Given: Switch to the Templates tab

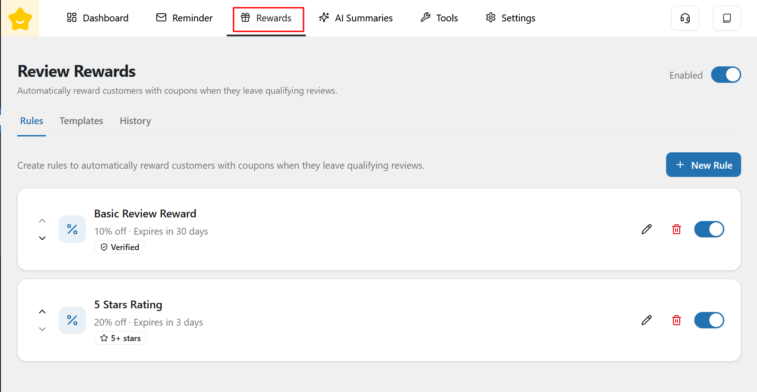Looking at the screenshot, I should tap(81, 121).
